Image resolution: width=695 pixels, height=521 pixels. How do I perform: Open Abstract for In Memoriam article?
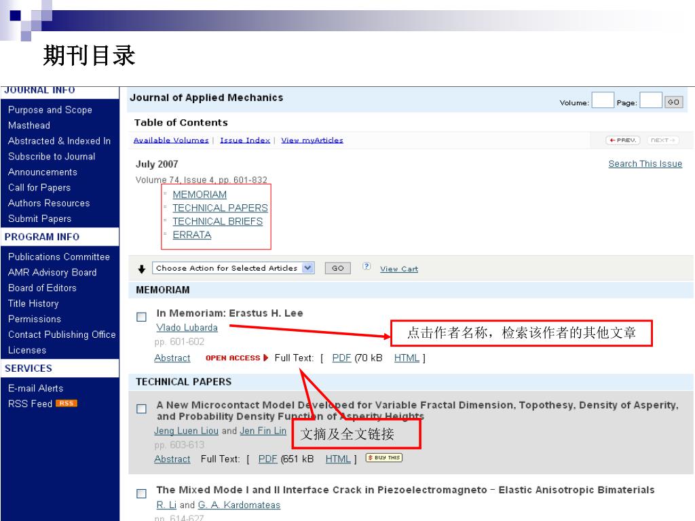coord(172,358)
